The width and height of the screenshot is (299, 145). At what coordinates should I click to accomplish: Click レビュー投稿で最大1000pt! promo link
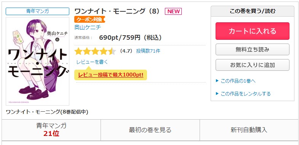coord(110,75)
